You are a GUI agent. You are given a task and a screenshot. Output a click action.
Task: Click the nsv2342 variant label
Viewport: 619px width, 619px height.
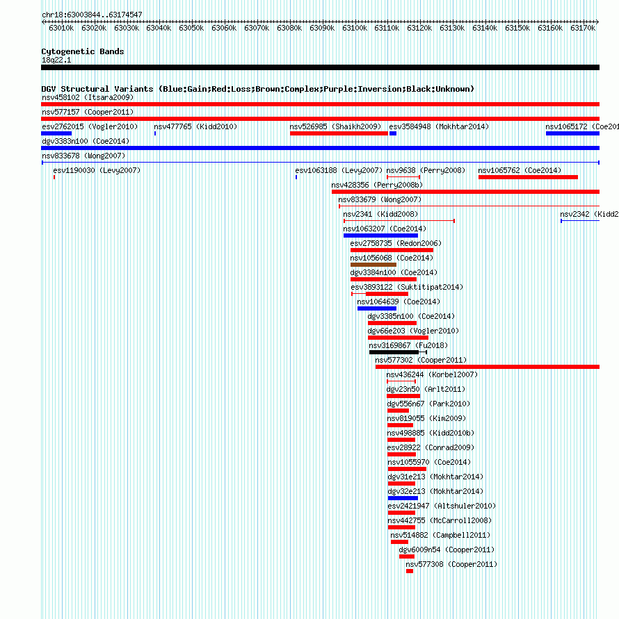coord(589,215)
